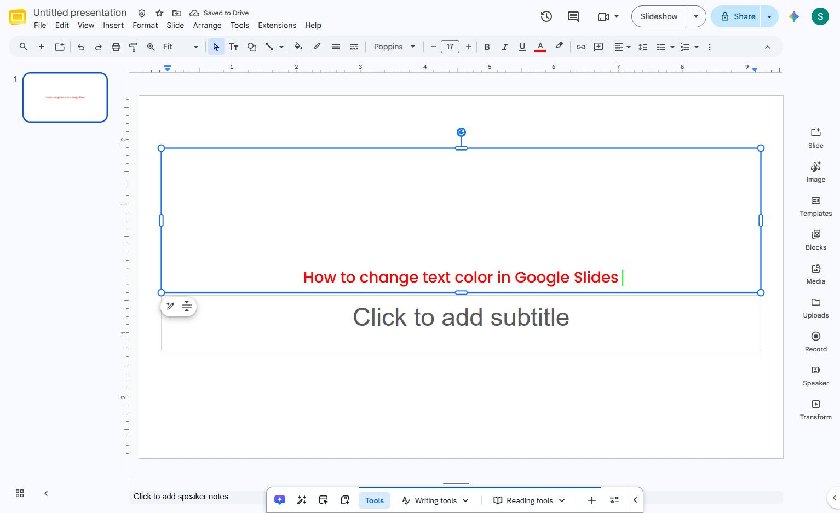Open the Fit zoom dropdown

coord(181,47)
